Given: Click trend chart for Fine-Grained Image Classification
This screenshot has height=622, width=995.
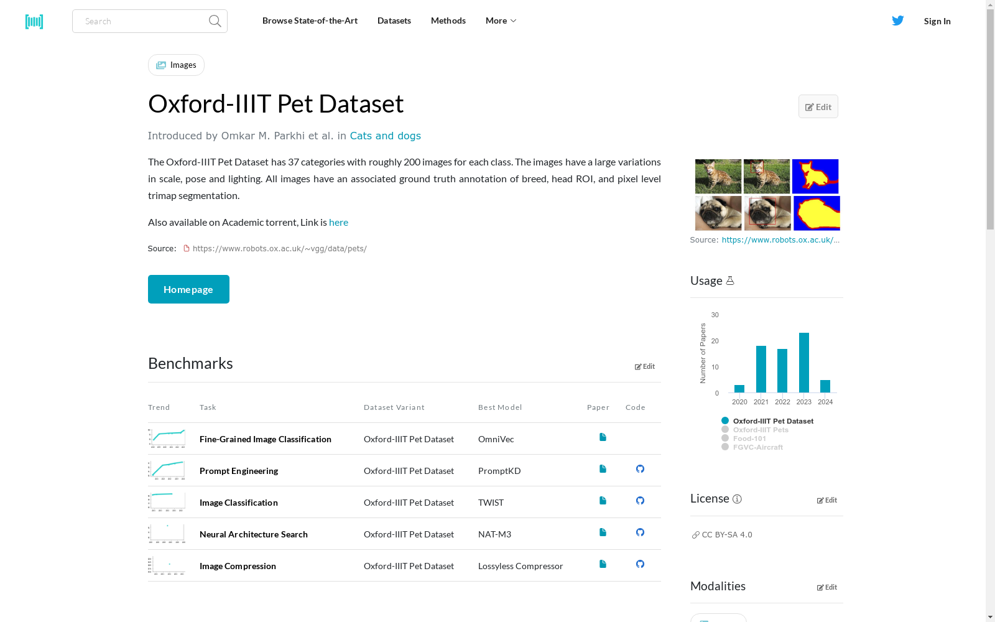Looking at the screenshot, I should tap(167, 439).
